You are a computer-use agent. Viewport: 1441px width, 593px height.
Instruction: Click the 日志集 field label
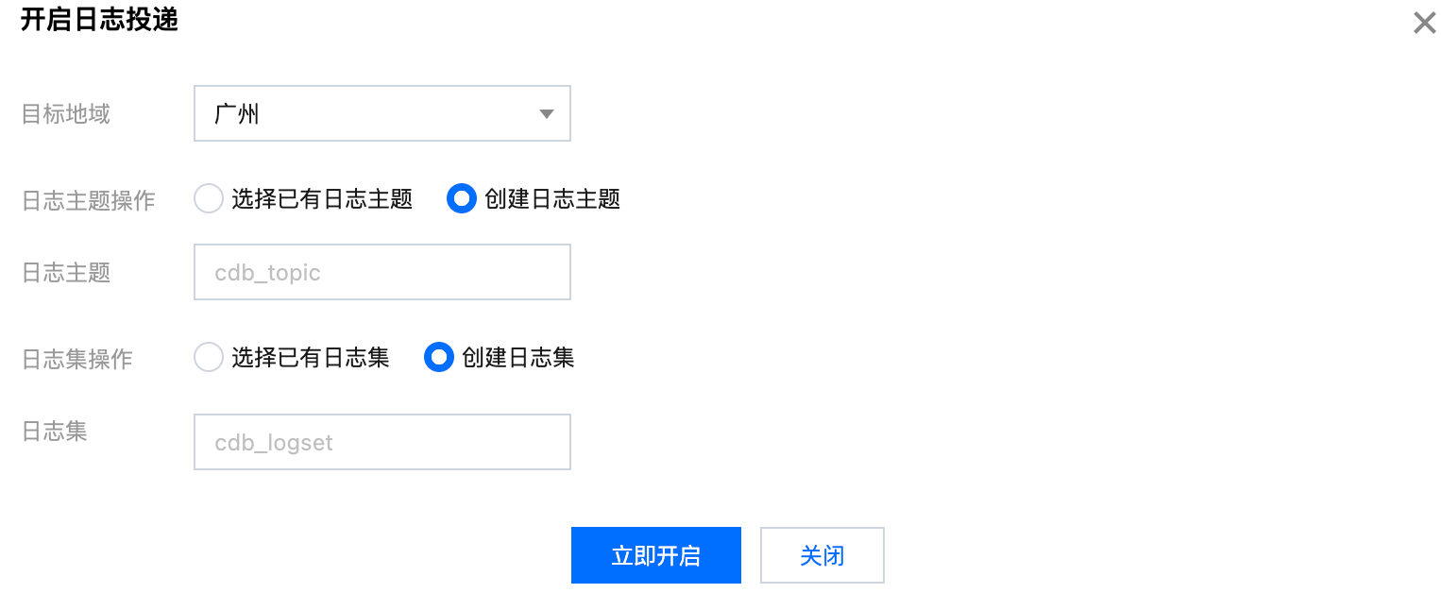coord(55,431)
